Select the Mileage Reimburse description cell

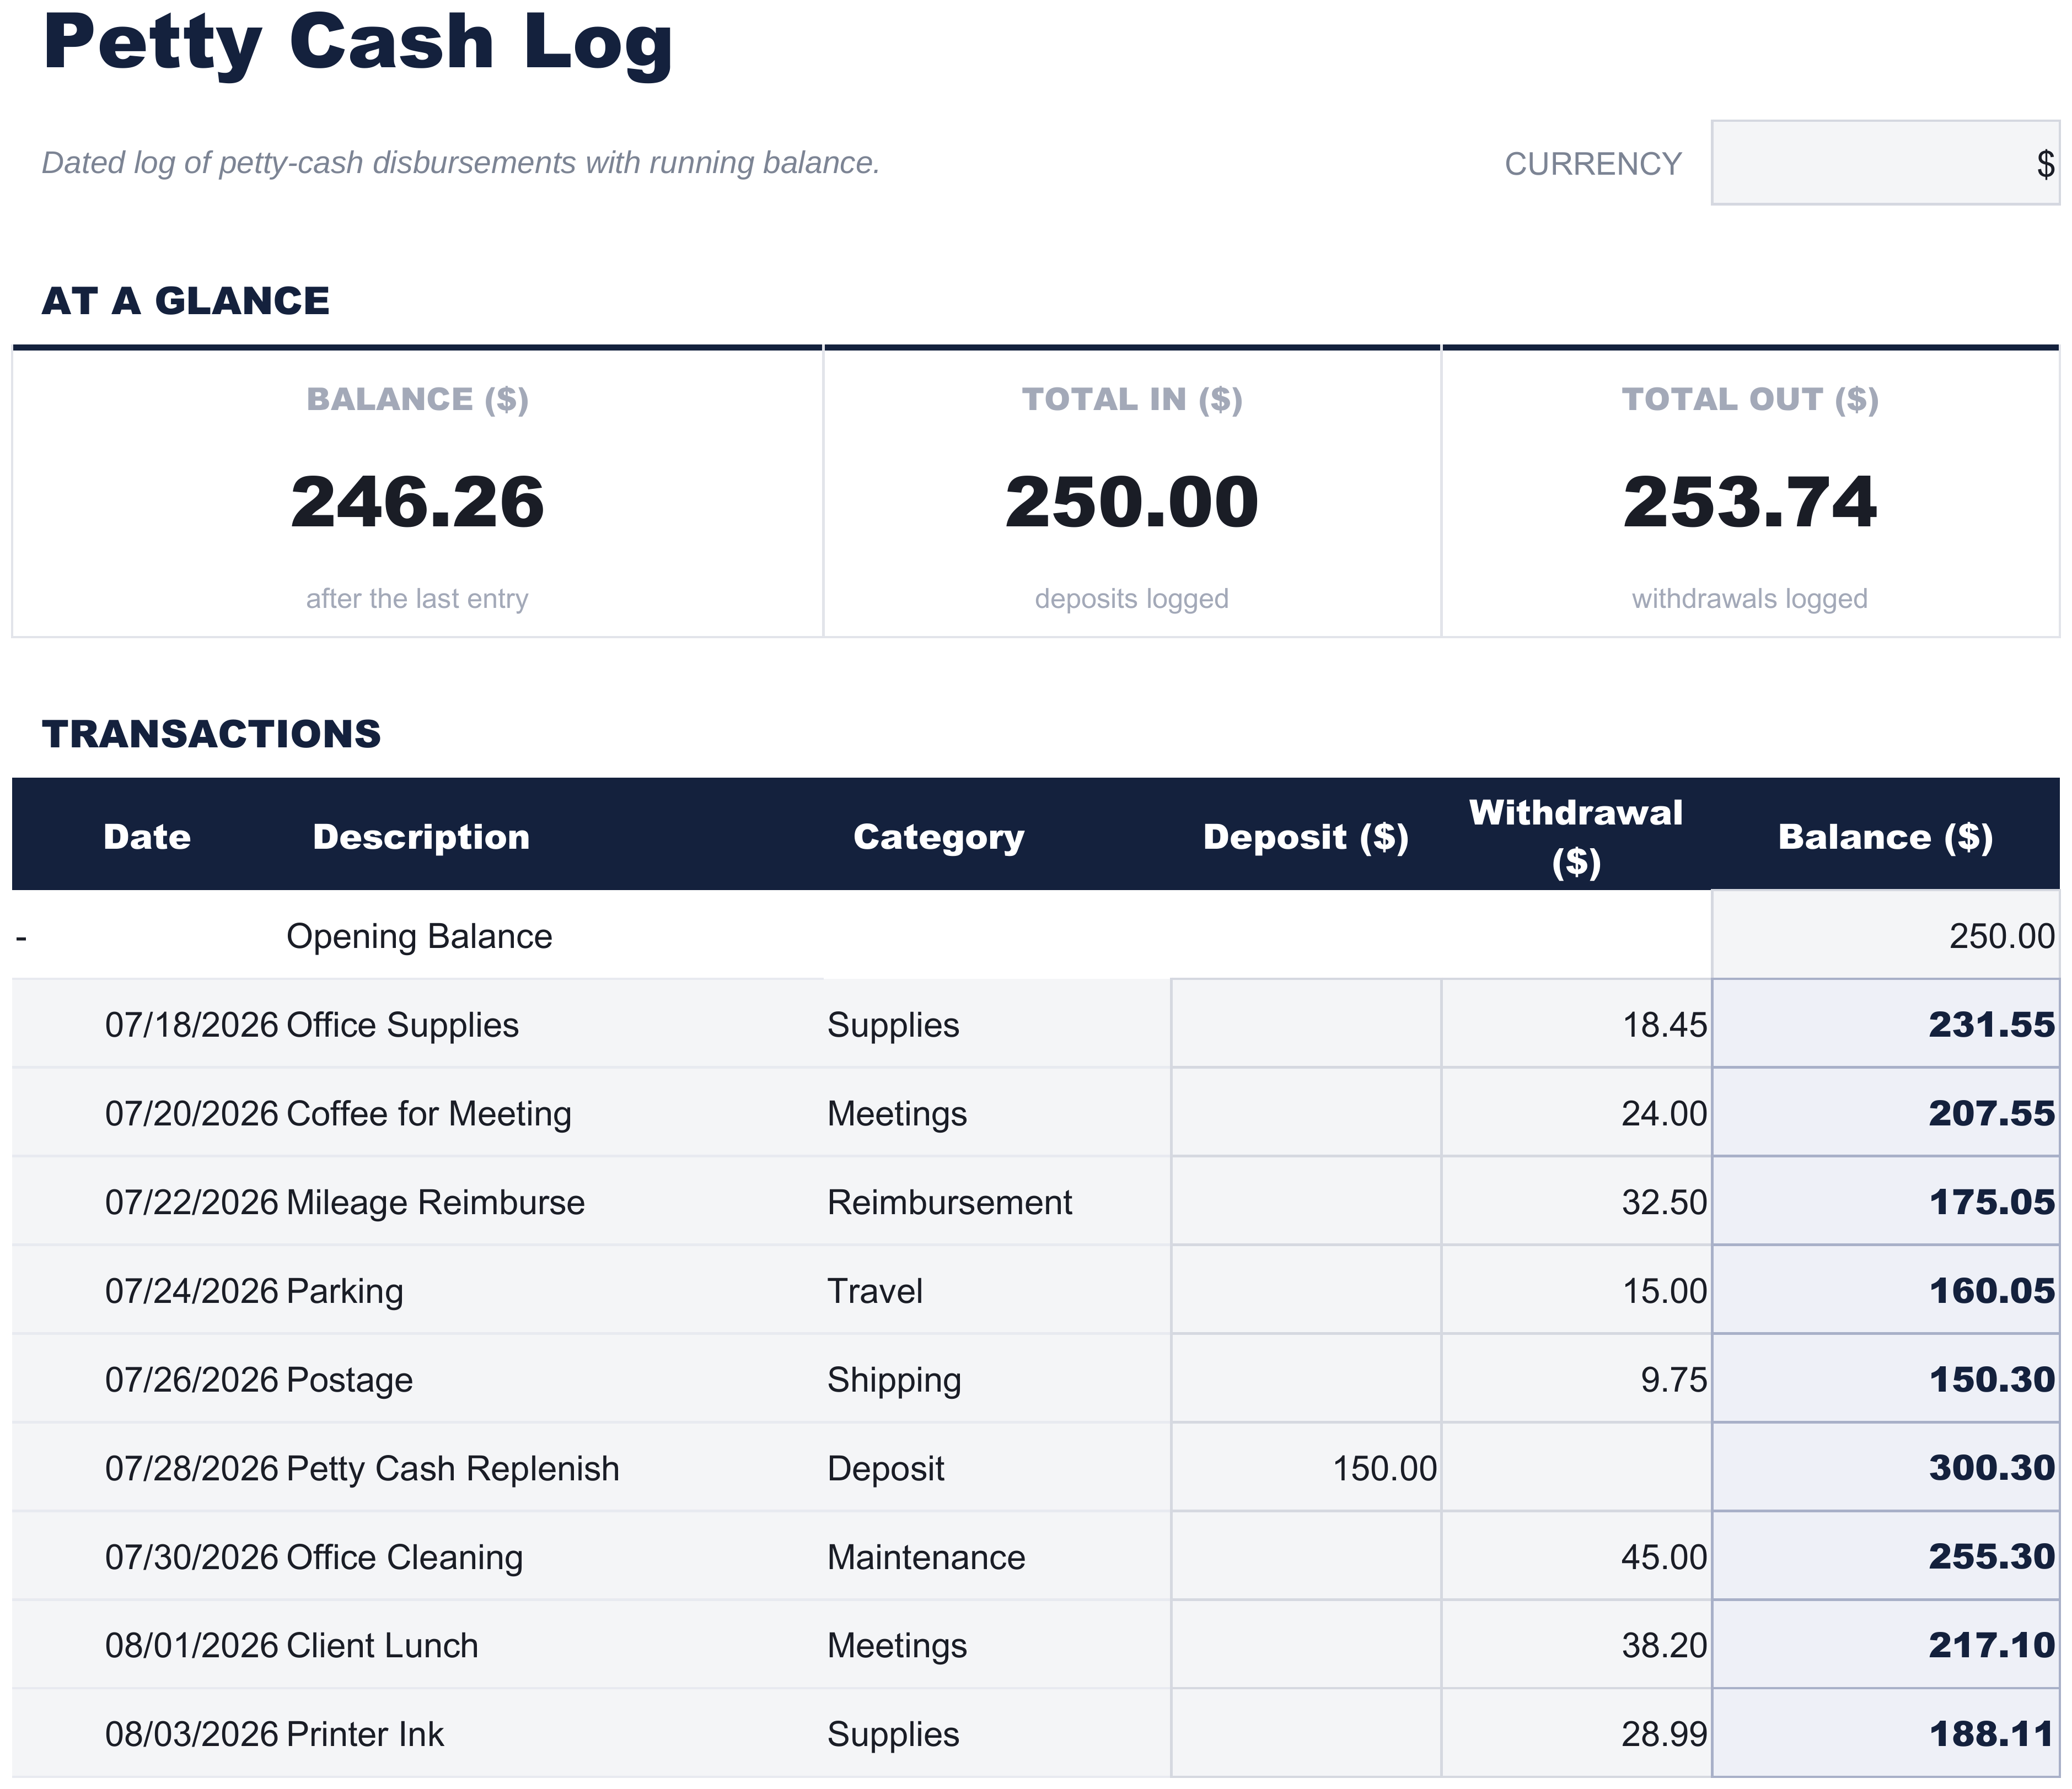553,1201
